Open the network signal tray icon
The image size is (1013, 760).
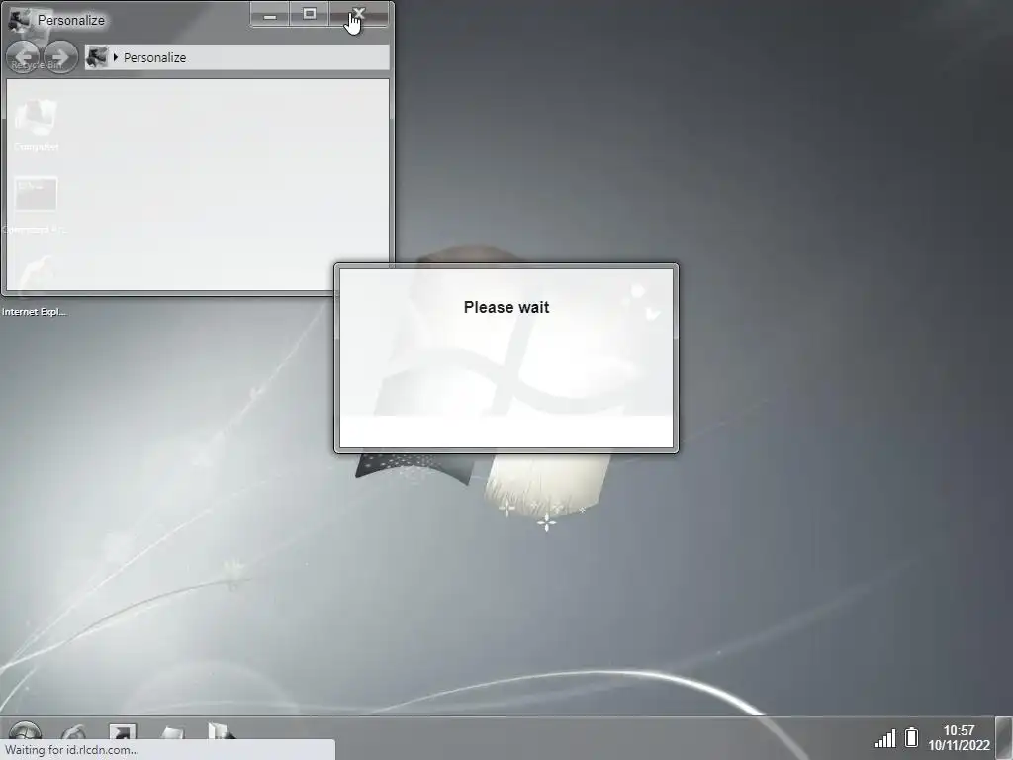coord(884,738)
